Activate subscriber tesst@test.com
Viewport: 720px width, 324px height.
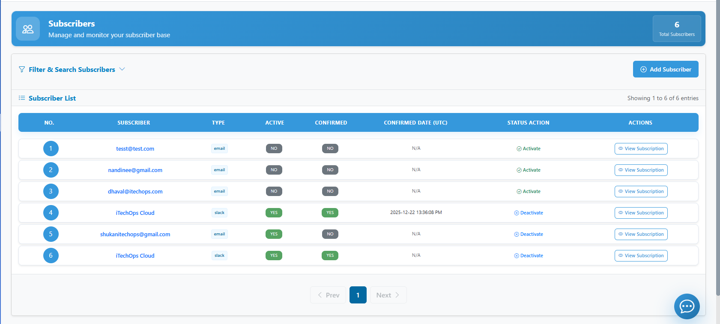[x=529, y=149]
